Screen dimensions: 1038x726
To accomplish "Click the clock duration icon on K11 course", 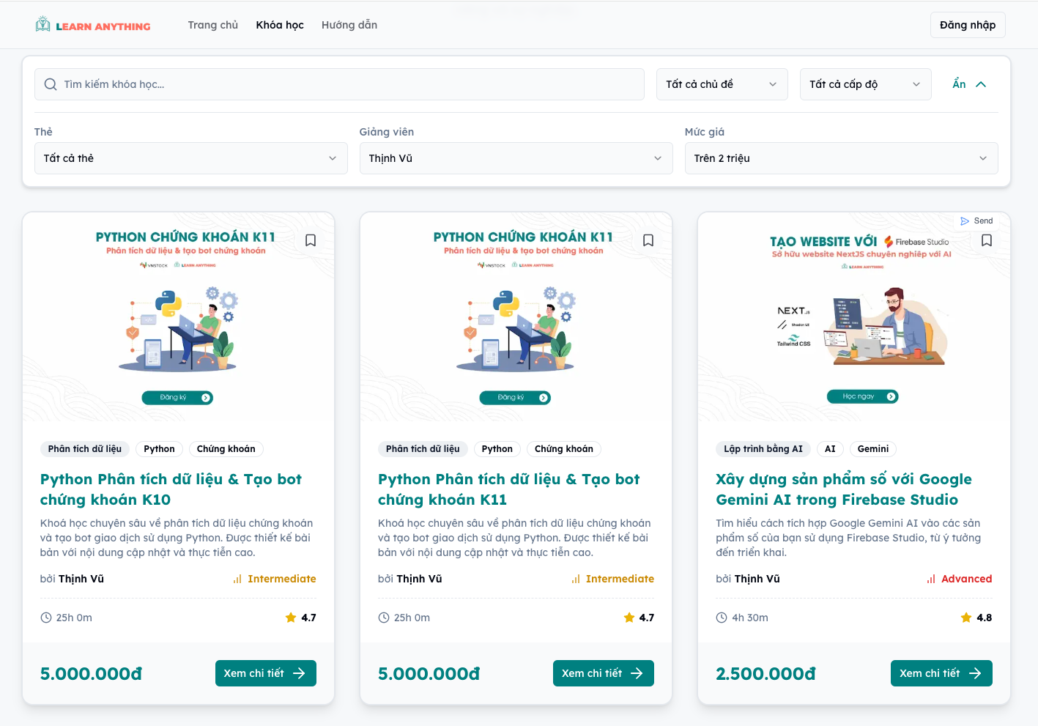I will [x=384, y=618].
